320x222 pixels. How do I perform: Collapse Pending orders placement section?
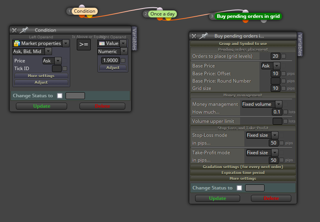(x=243, y=50)
